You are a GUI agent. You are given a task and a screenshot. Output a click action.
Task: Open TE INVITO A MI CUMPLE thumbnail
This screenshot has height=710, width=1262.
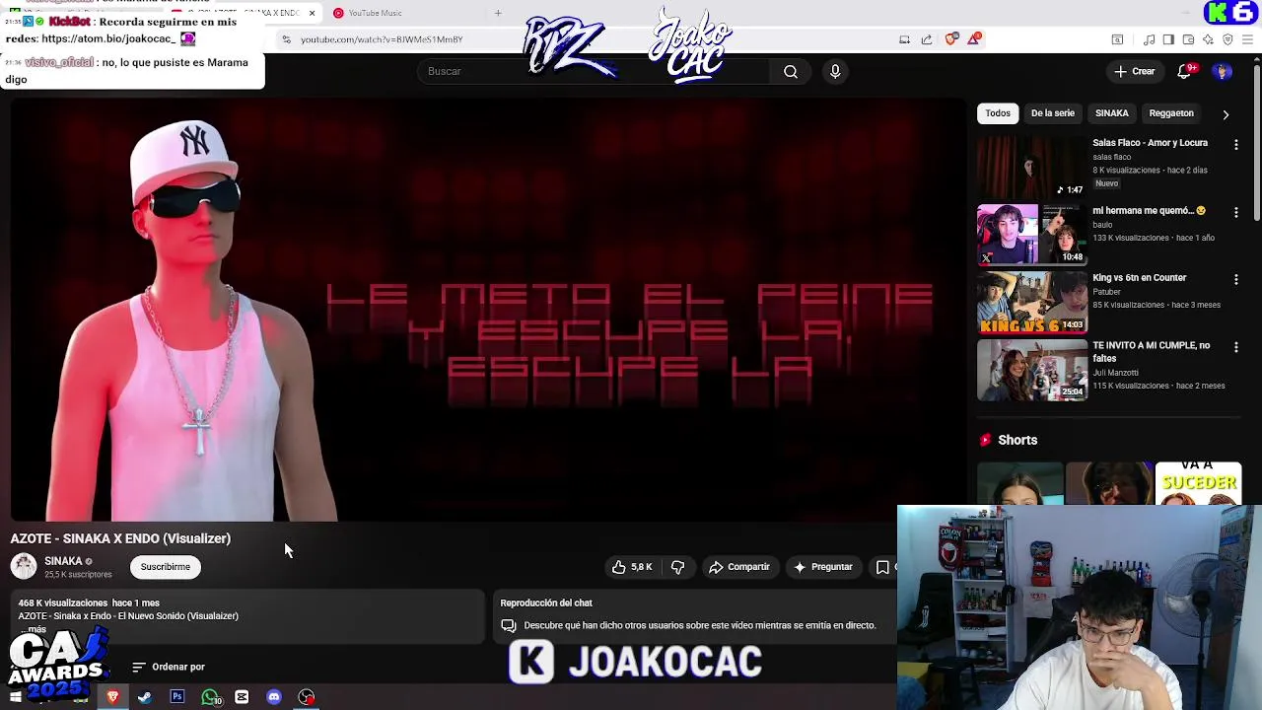(1031, 370)
